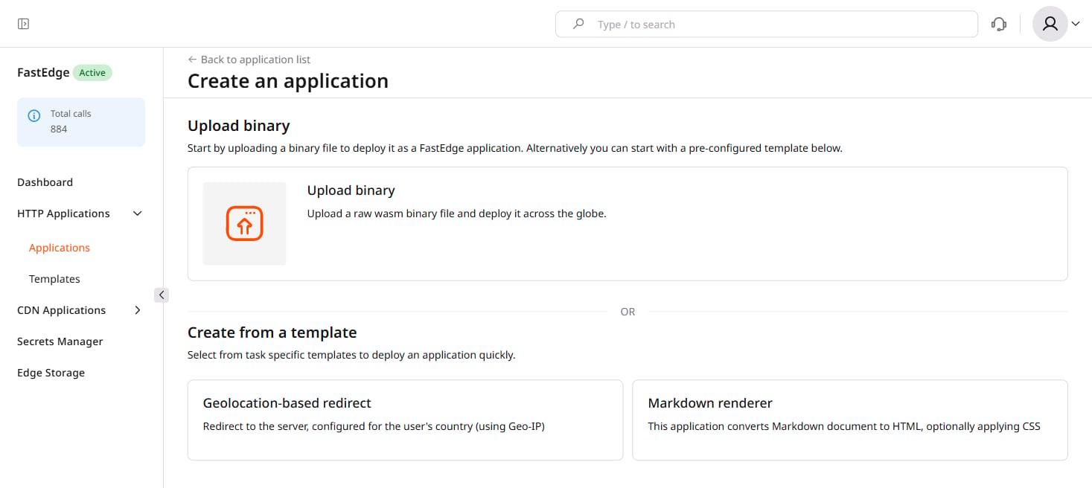Click the 'Create an application' page heading

pyautogui.click(x=288, y=81)
